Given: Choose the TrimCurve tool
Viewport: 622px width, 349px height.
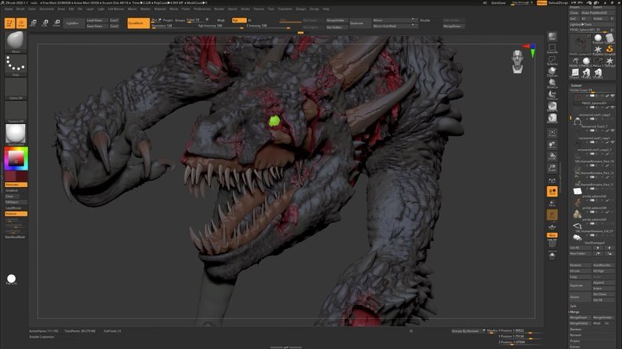Looking at the screenshot, I should click(552, 95).
